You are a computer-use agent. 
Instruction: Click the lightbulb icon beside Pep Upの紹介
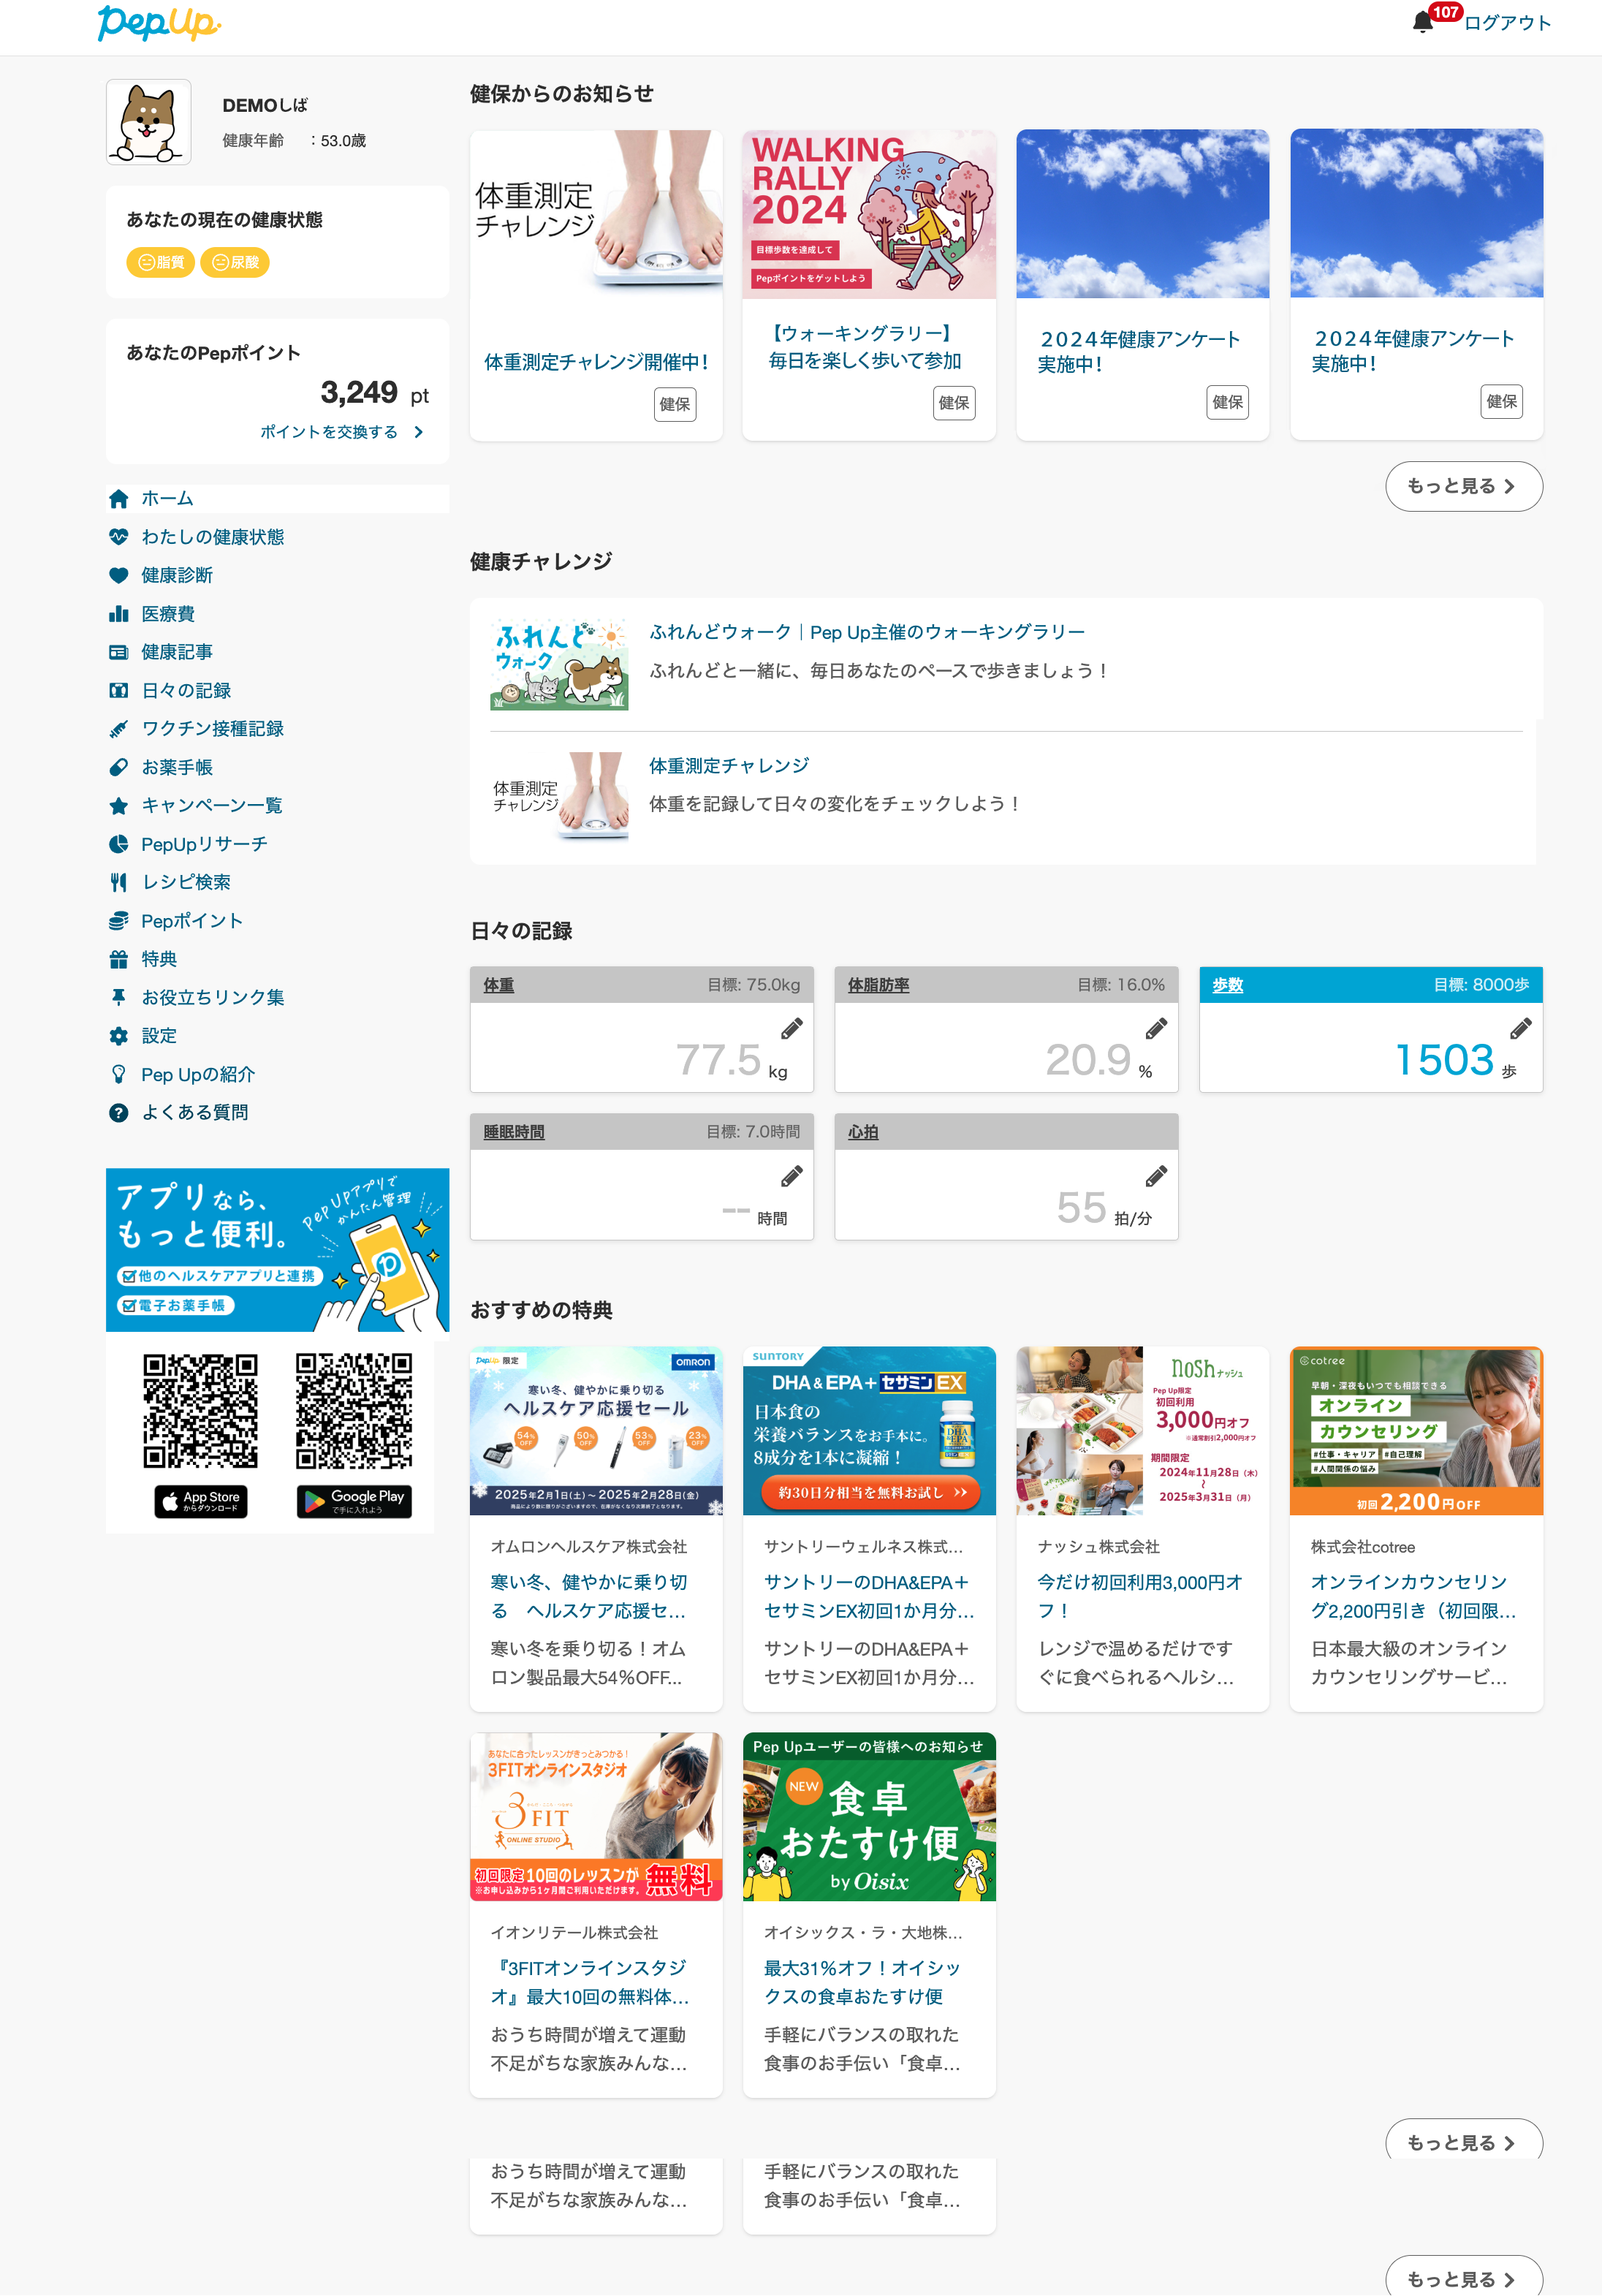click(x=119, y=1074)
